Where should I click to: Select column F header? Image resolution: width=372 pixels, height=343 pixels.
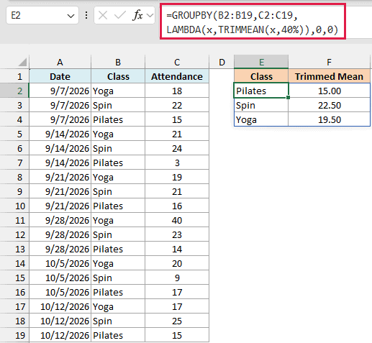tap(329, 63)
